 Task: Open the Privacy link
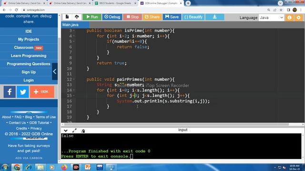coord(36,128)
